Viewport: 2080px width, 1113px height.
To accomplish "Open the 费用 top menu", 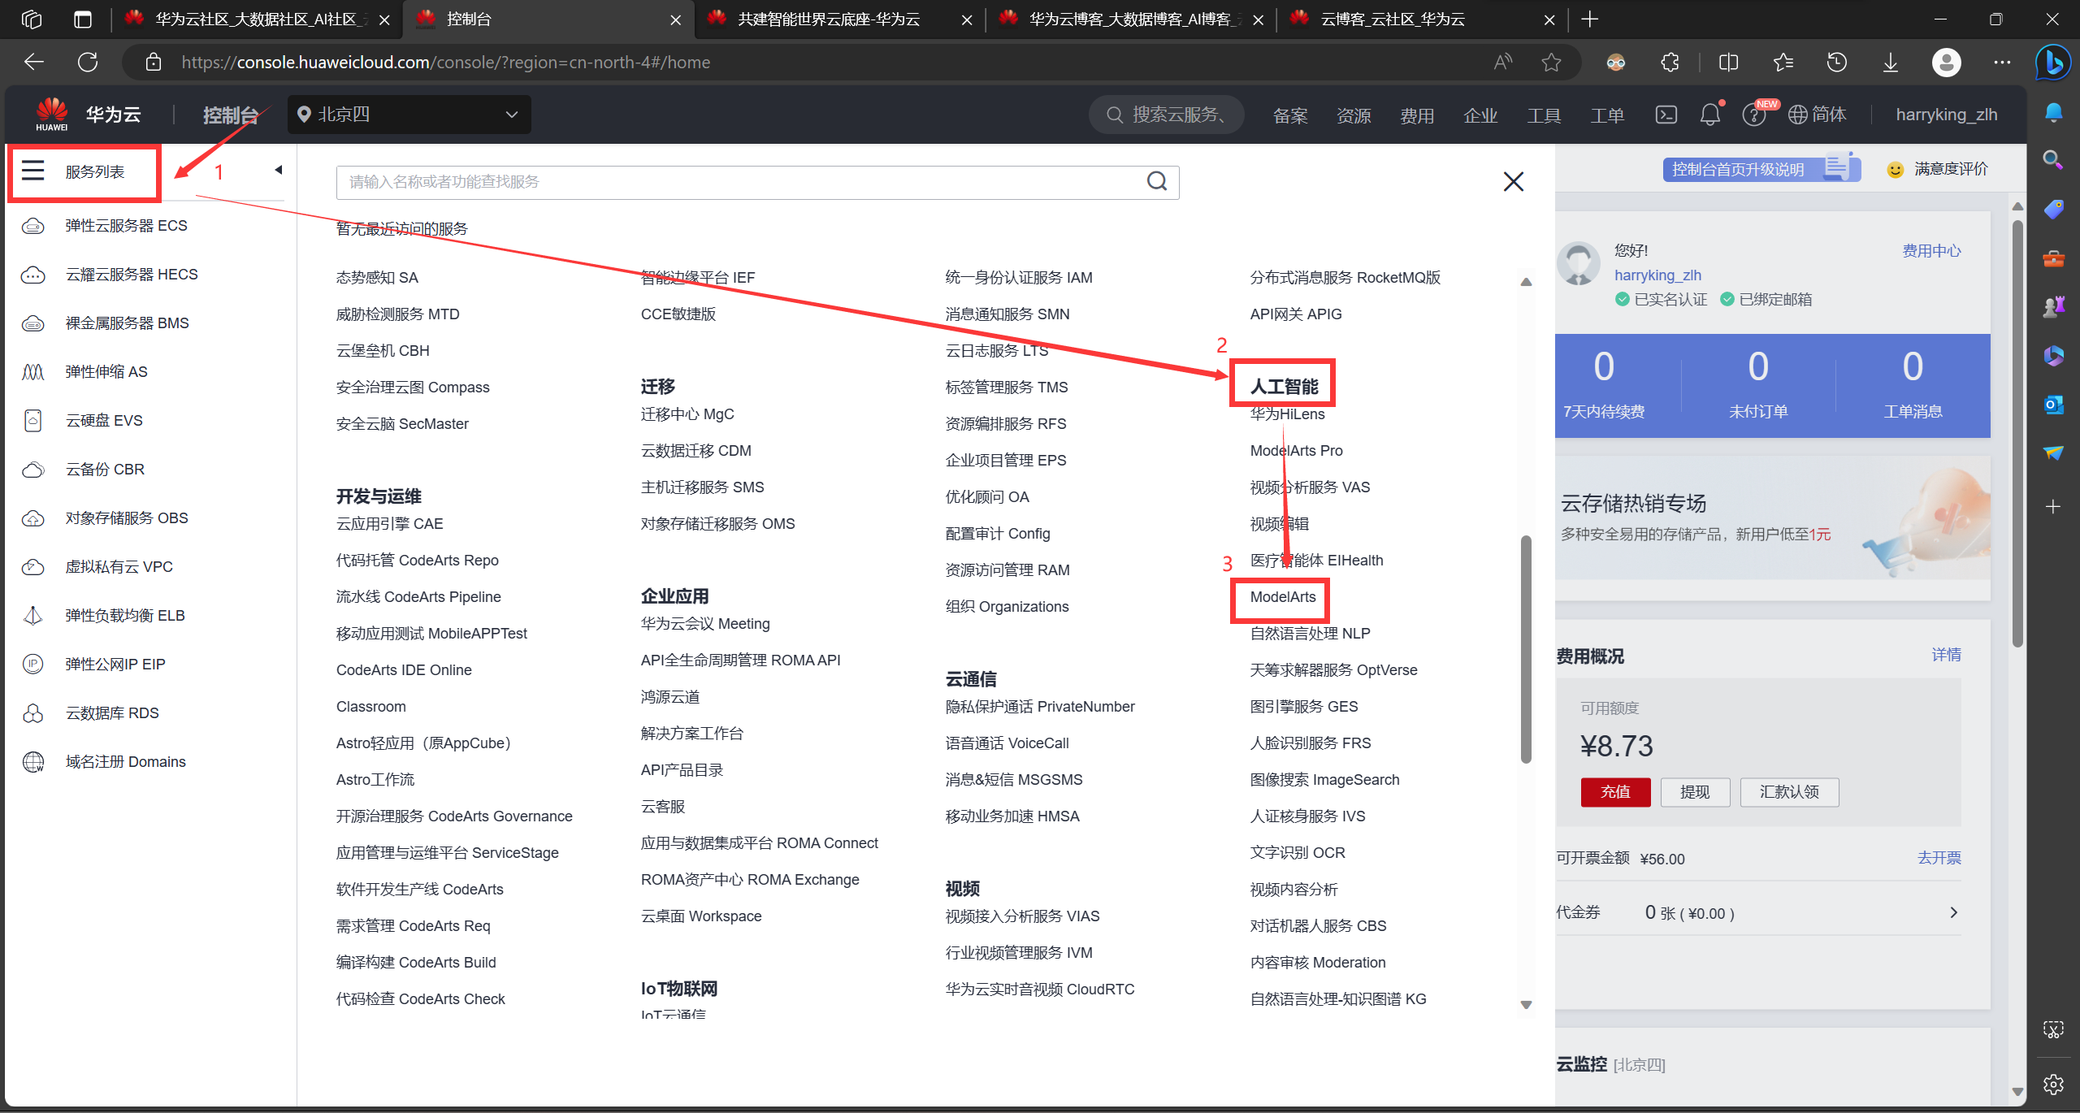I will (1416, 115).
